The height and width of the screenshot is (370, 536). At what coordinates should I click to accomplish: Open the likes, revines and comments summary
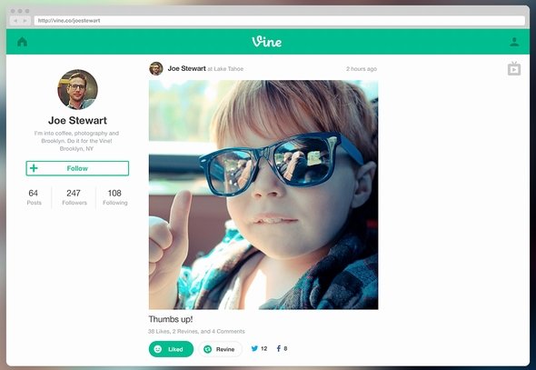pos(196,331)
